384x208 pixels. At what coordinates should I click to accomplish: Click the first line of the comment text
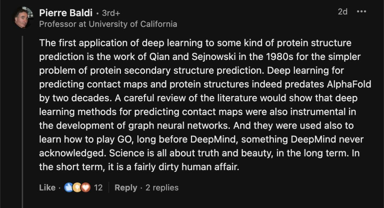195,43
